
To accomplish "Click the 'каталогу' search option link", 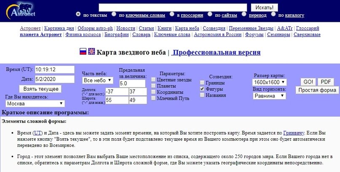I will point(294,16).
